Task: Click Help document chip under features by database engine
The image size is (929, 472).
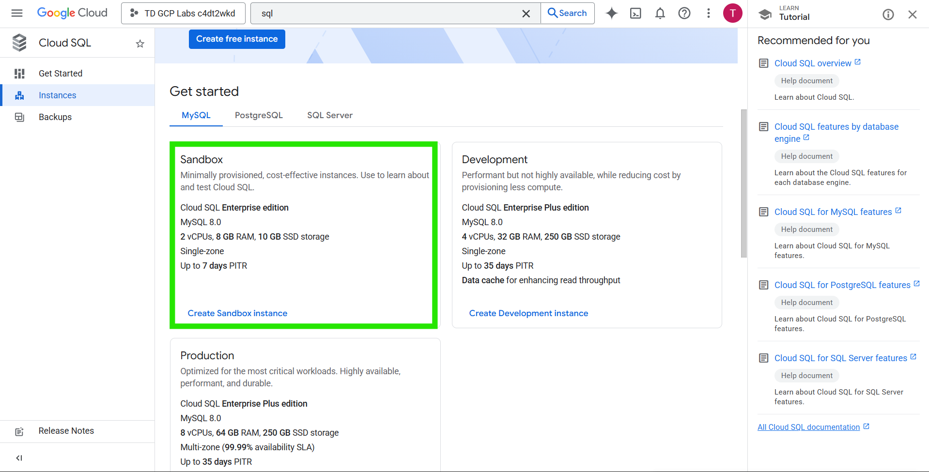Action: click(807, 156)
